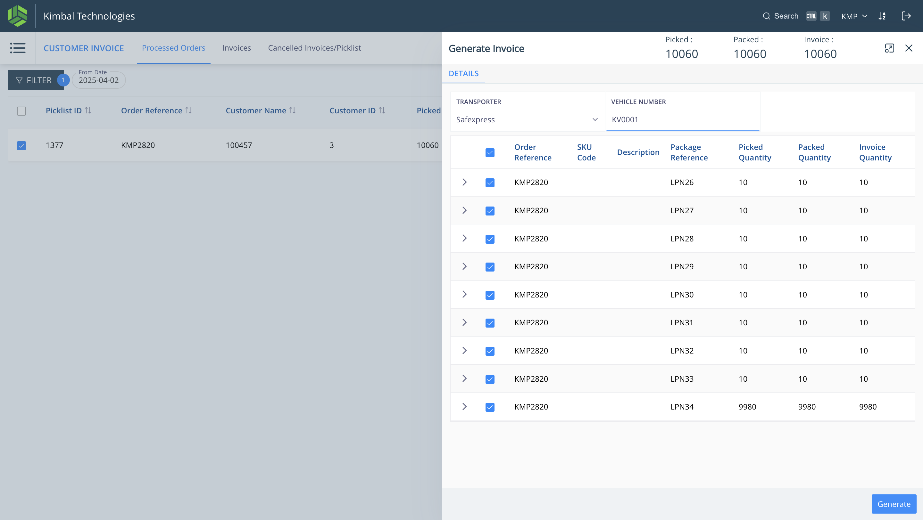This screenshot has height=520, width=923.
Task: Open the KMP account dropdown
Action: (854, 16)
